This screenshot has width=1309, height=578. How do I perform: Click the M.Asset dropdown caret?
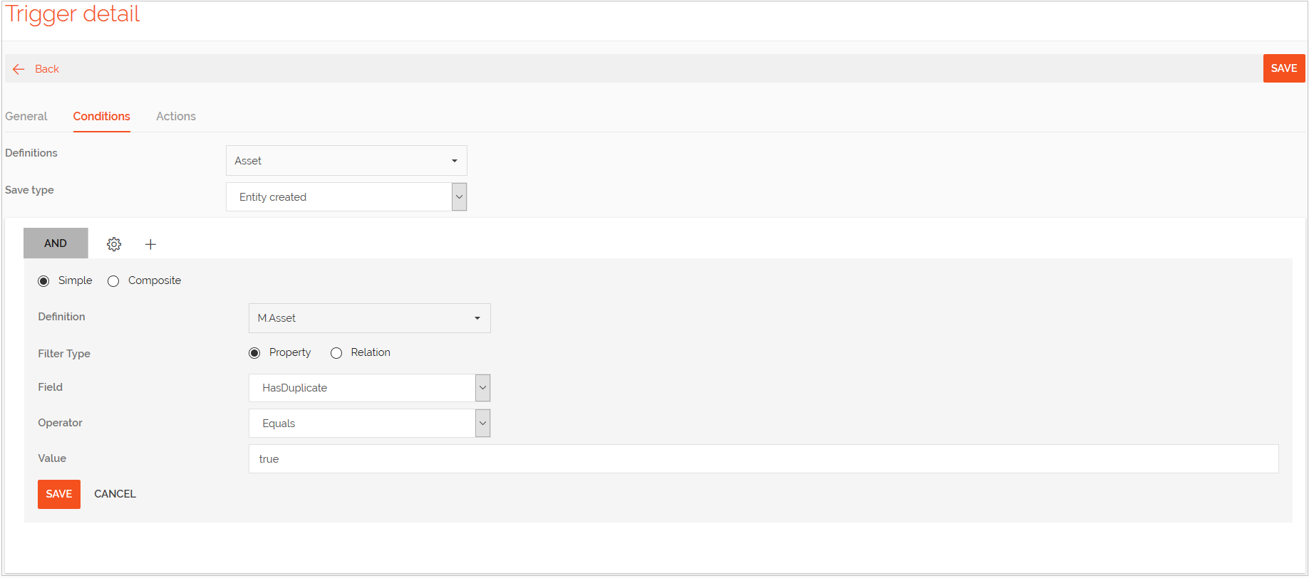pos(477,318)
